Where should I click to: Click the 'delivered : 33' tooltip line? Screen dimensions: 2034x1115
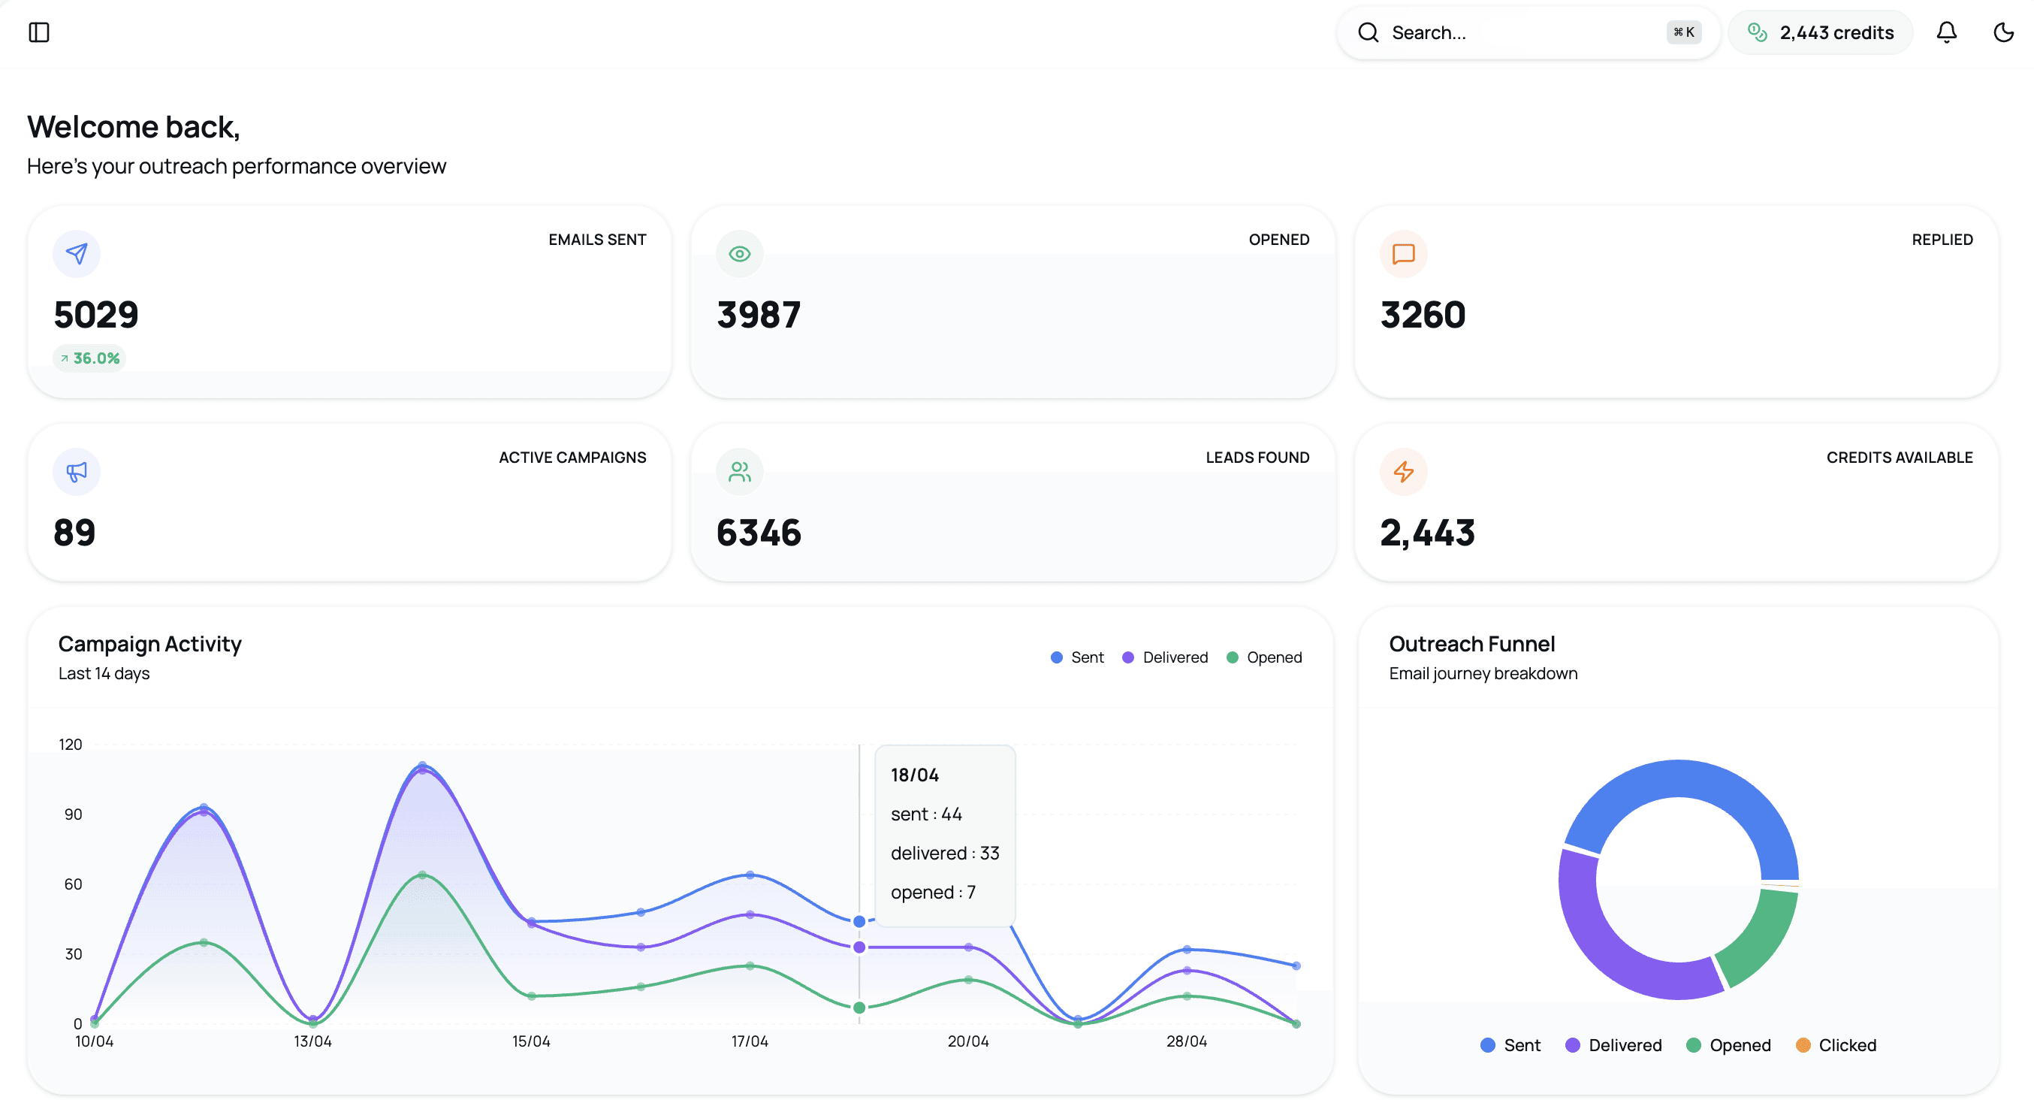click(945, 853)
